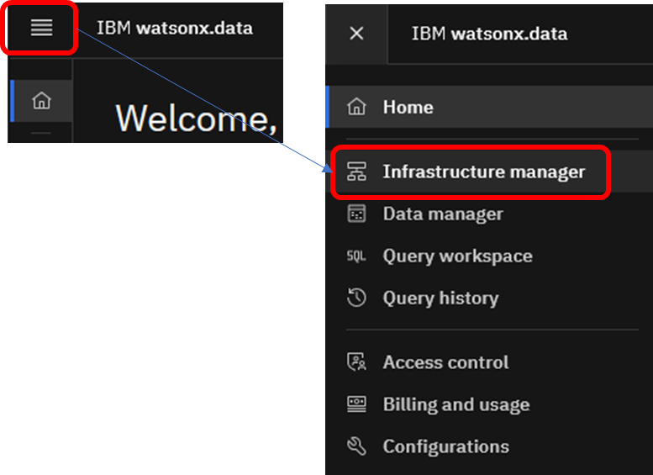Open the hamburger navigation menu
The width and height of the screenshot is (653, 475).
pos(41,28)
